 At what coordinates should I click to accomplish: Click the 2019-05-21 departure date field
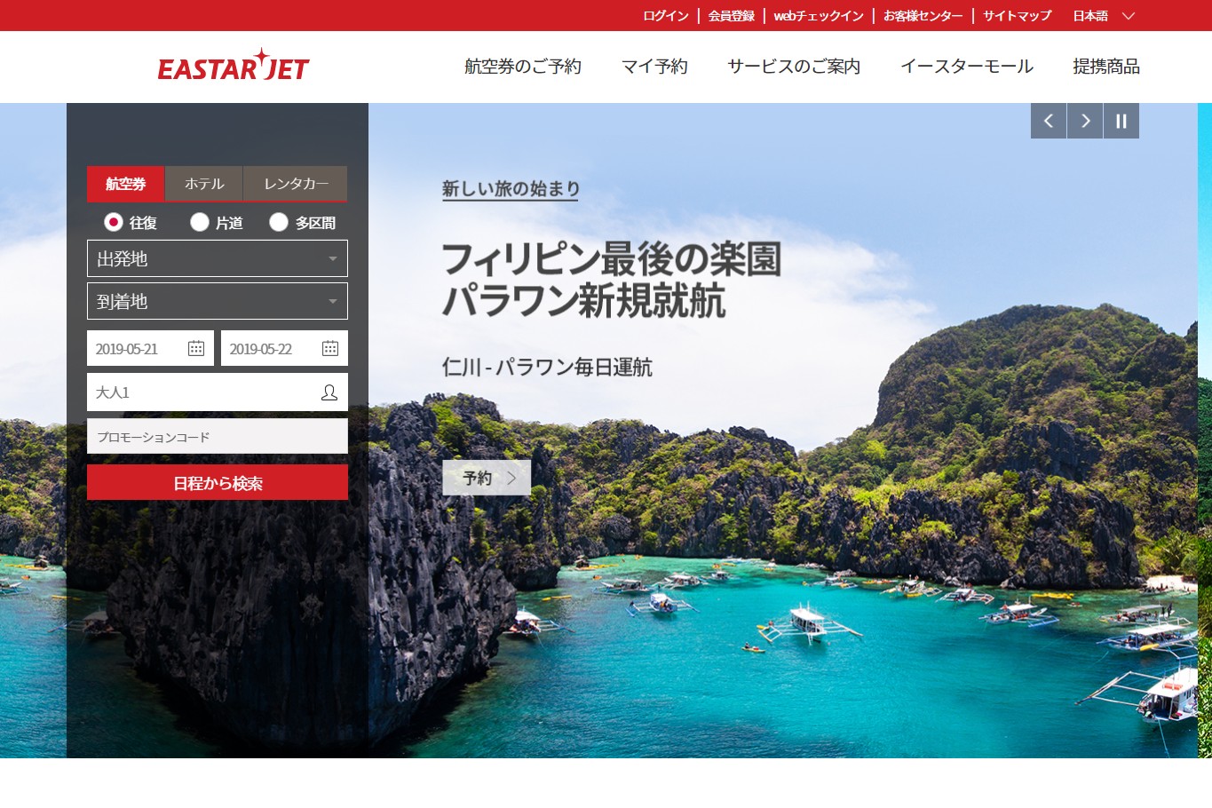[x=150, y=348]
